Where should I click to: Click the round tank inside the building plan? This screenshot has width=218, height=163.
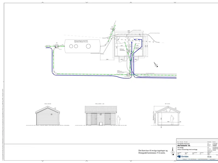[132, 39]
